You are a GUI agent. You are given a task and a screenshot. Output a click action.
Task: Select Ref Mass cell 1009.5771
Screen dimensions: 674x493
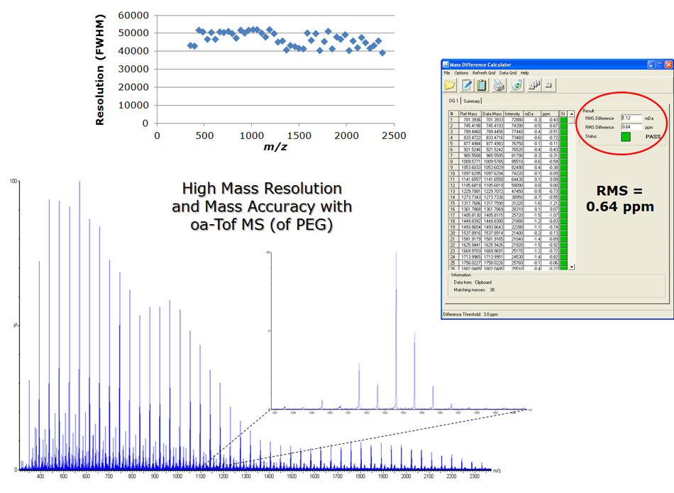(x=470, y=161)
